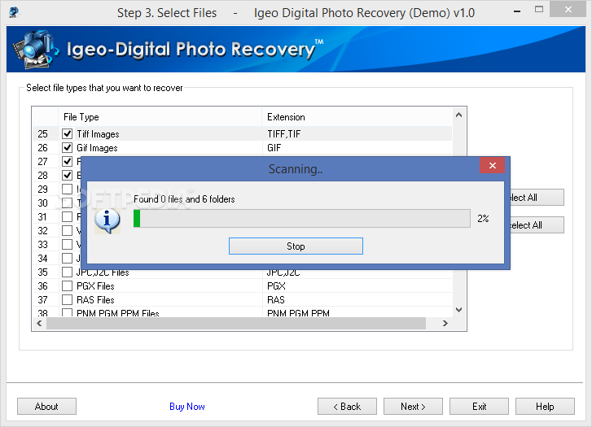Image resolution: width=592 pixels, height=427 pixels.
Task: Close the Scanning dialog
Action: (493, 165)
